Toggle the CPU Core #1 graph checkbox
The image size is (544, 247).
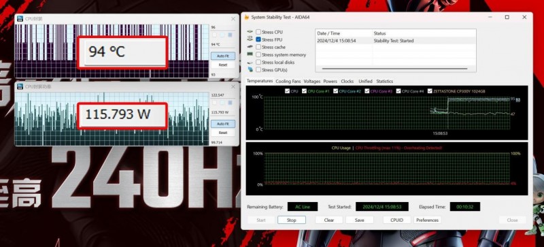pos(304,91)
